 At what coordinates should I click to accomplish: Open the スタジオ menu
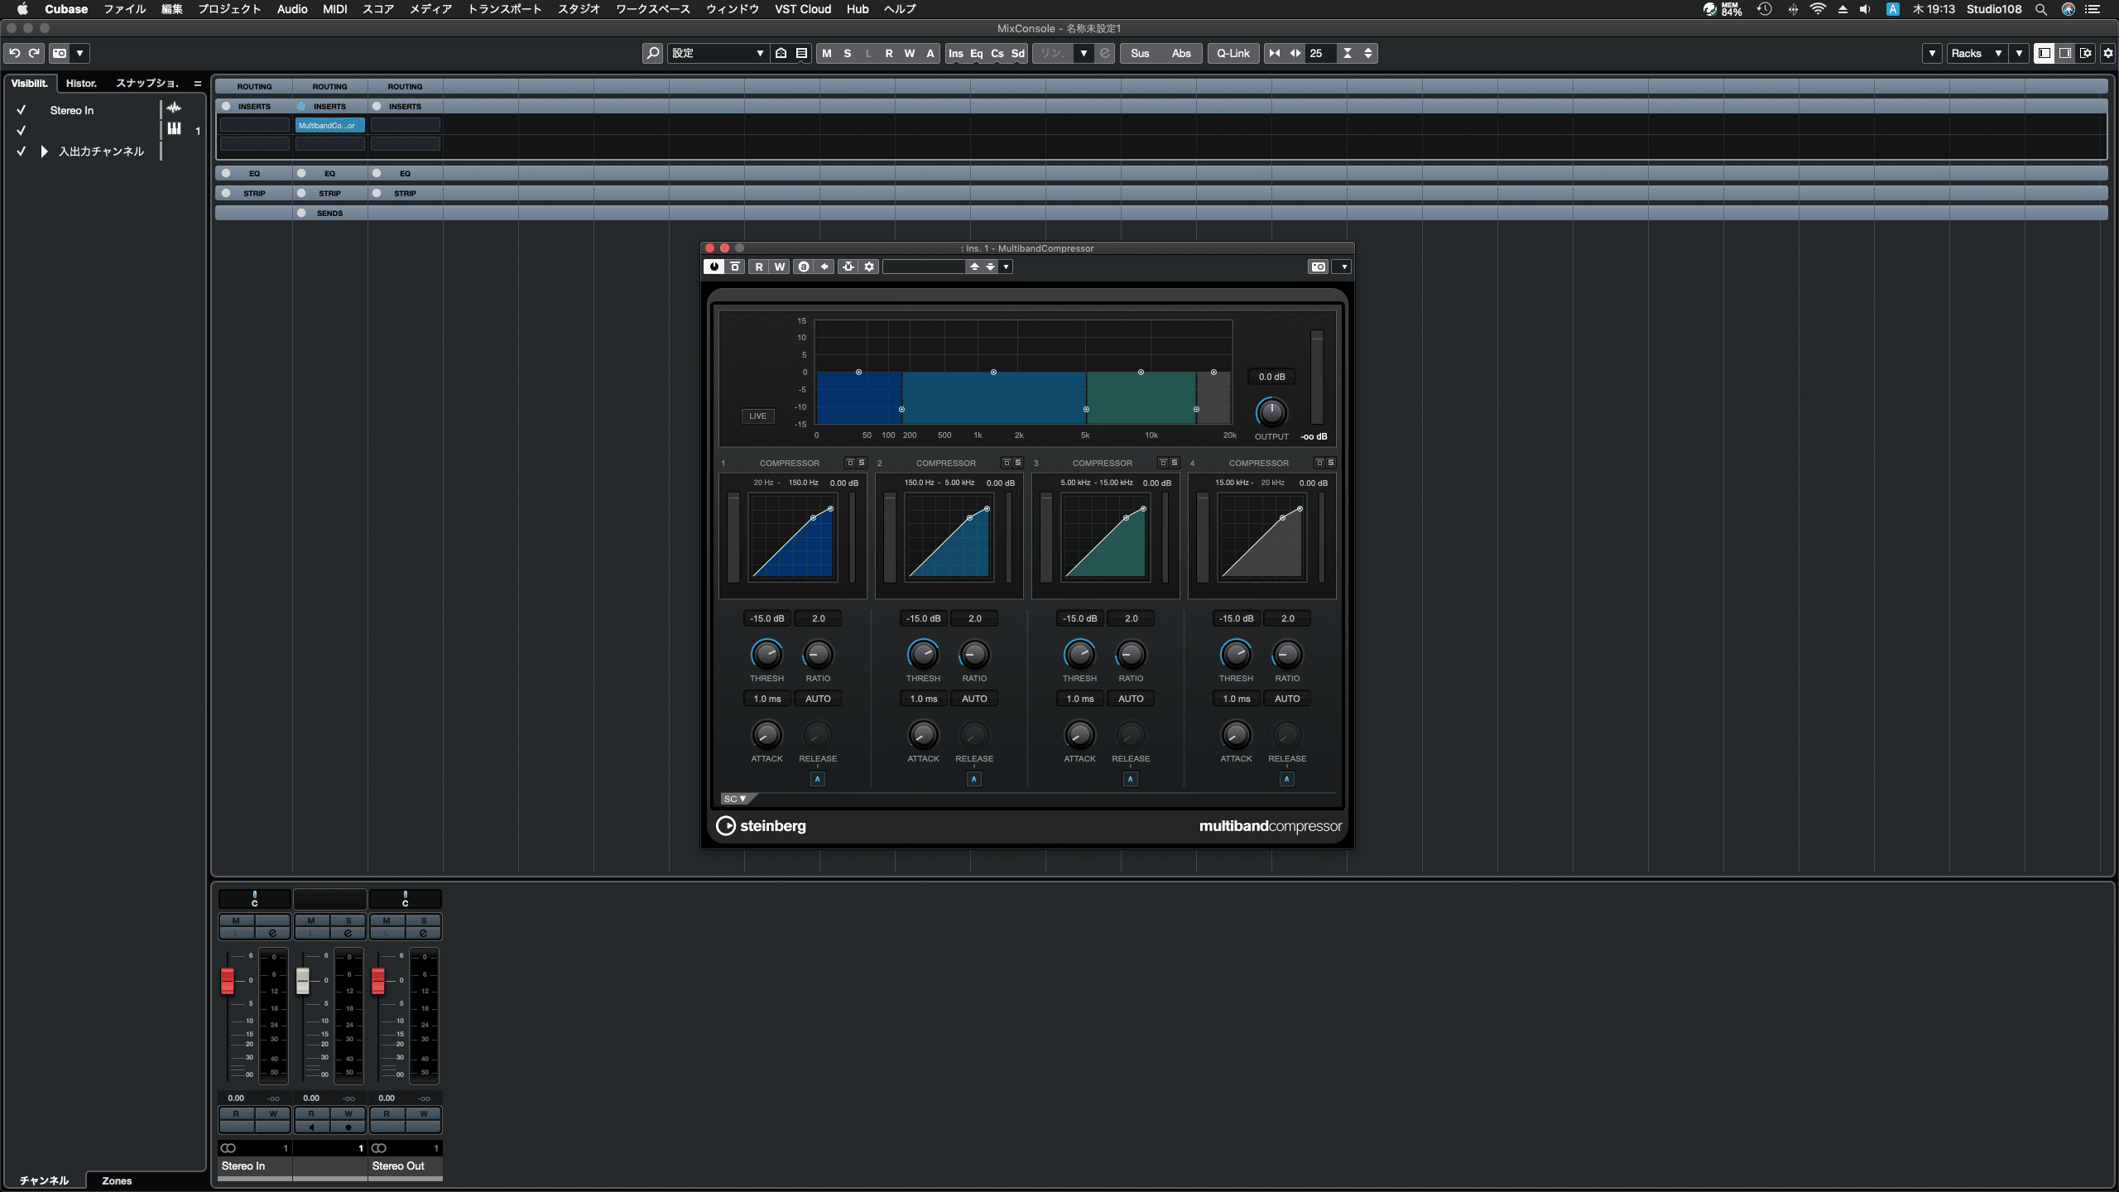tap(579, 9)
